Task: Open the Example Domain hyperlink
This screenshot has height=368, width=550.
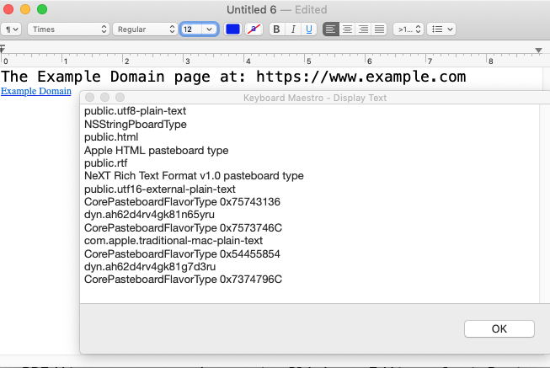Action: click(35, 91)
